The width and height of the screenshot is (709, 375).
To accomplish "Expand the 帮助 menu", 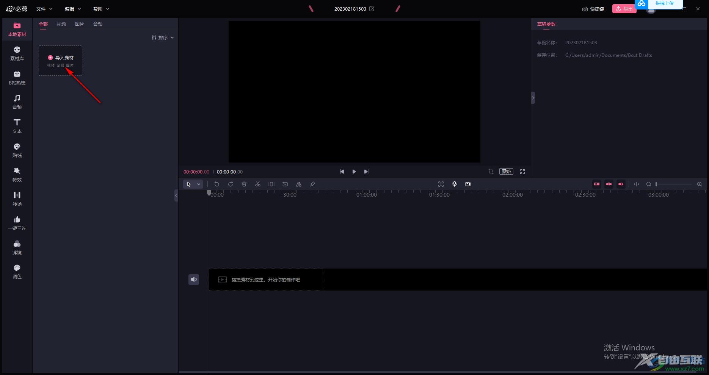I will click(x=101, y=9).
